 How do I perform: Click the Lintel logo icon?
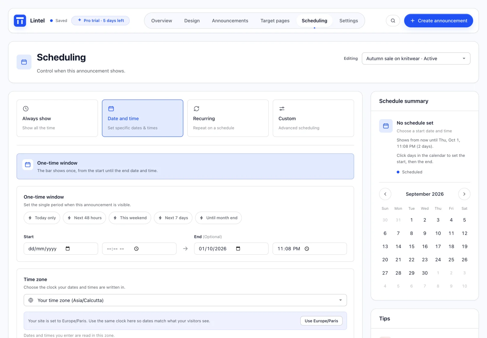[x=20, y=21]
